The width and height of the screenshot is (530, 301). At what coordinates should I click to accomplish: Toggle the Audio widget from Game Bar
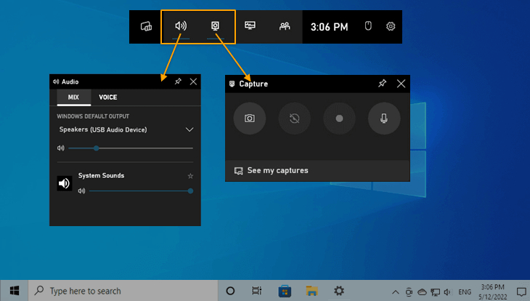pyautogui.click(x=181, y=26)
